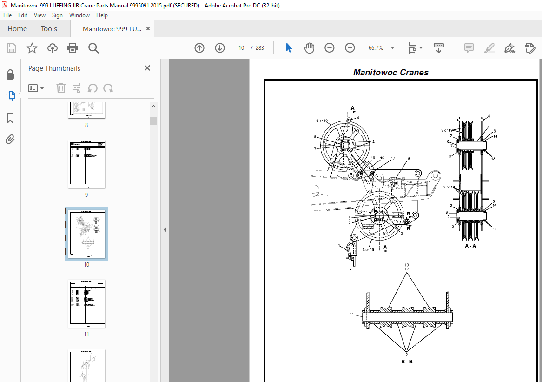Open the Sign document pen tool
Viewport: 542px width, 382px height.
click(x=509, y=48)
